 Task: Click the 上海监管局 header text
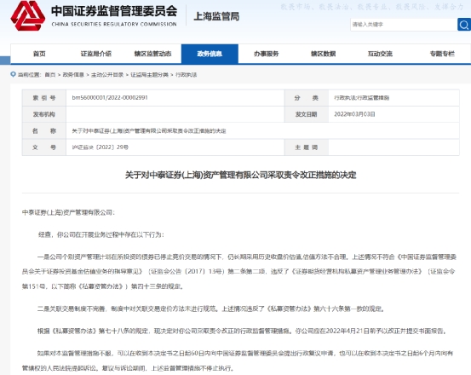point(216,16)
